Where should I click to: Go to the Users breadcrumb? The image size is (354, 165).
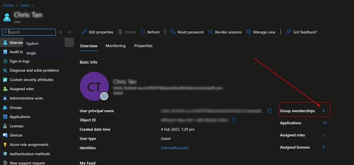25,5
